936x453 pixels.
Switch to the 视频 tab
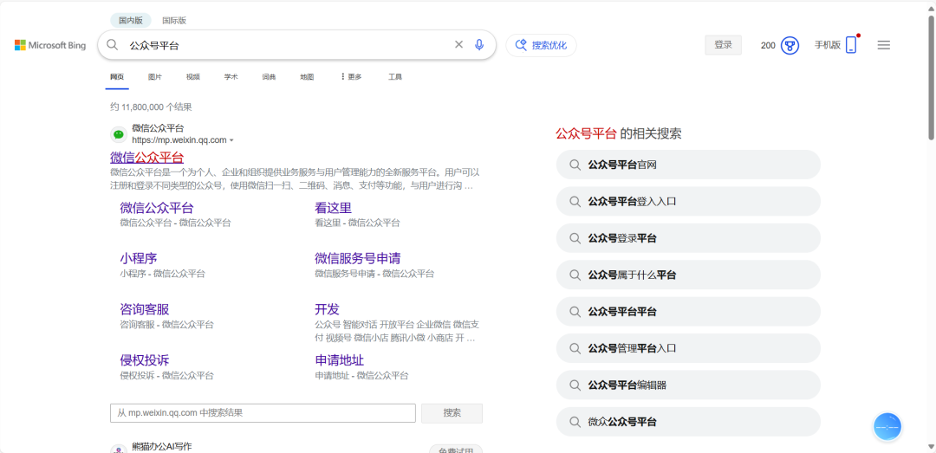(192, 77)
